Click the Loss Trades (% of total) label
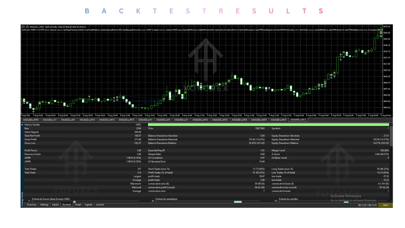 [283, 173]
